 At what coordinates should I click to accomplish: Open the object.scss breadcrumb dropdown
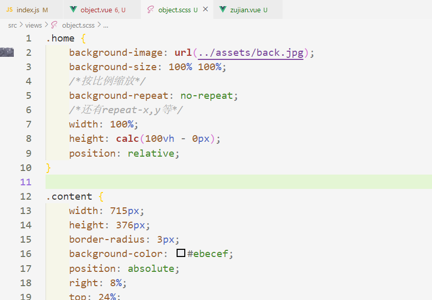pyautogui.click(x=77, y=25)
